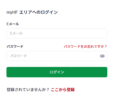113x103 pixels.
Task: Click the Eメール input field
Action: 57,33
